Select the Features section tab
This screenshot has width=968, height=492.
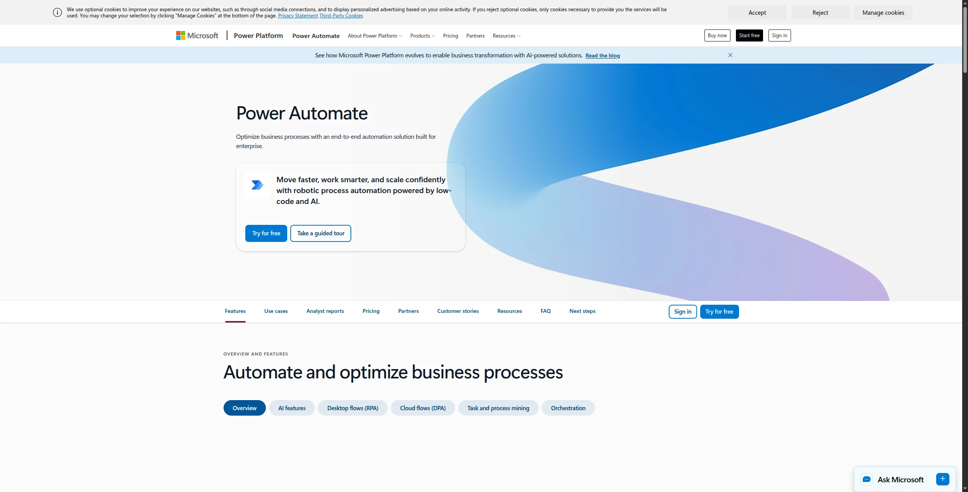pos(235,311)
